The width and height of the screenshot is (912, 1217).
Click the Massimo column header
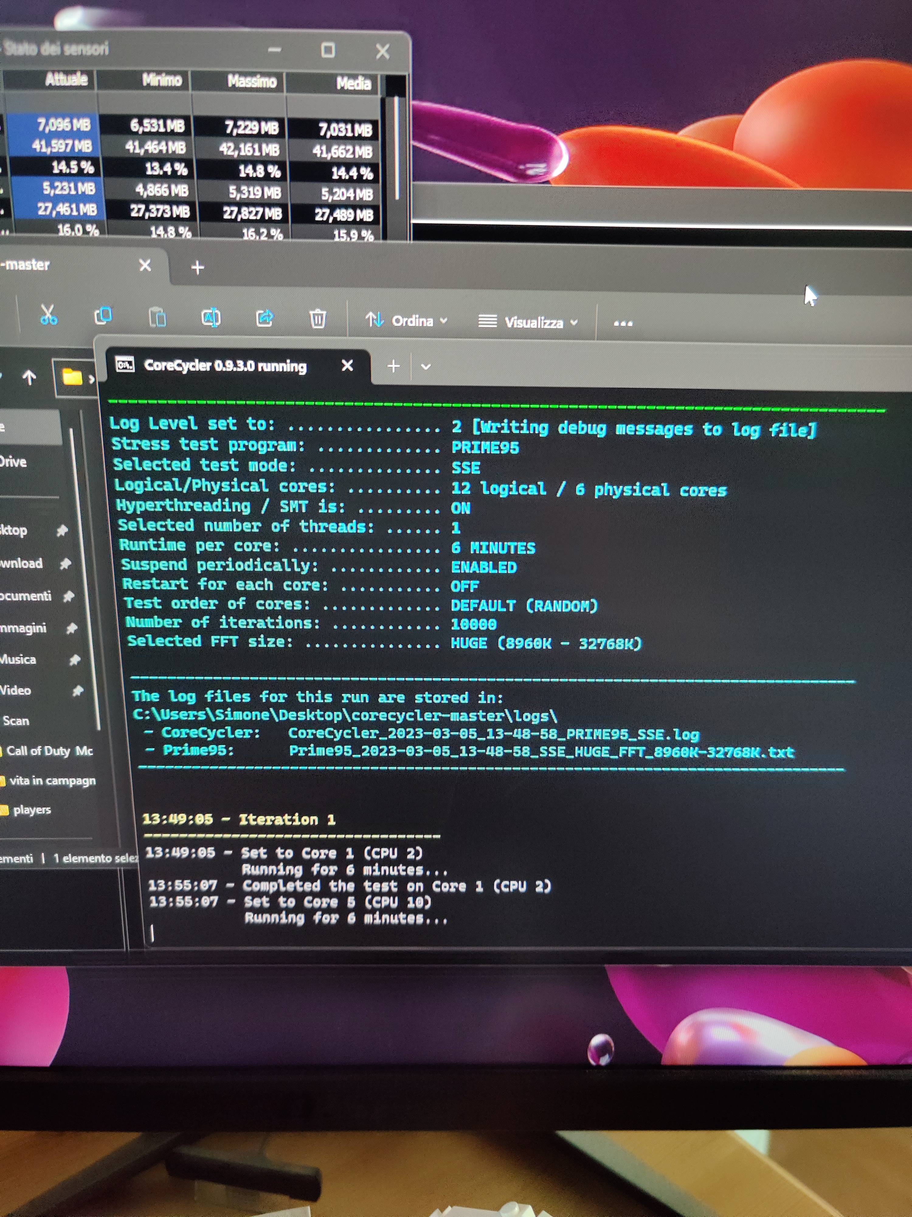(x=252, y=82)
